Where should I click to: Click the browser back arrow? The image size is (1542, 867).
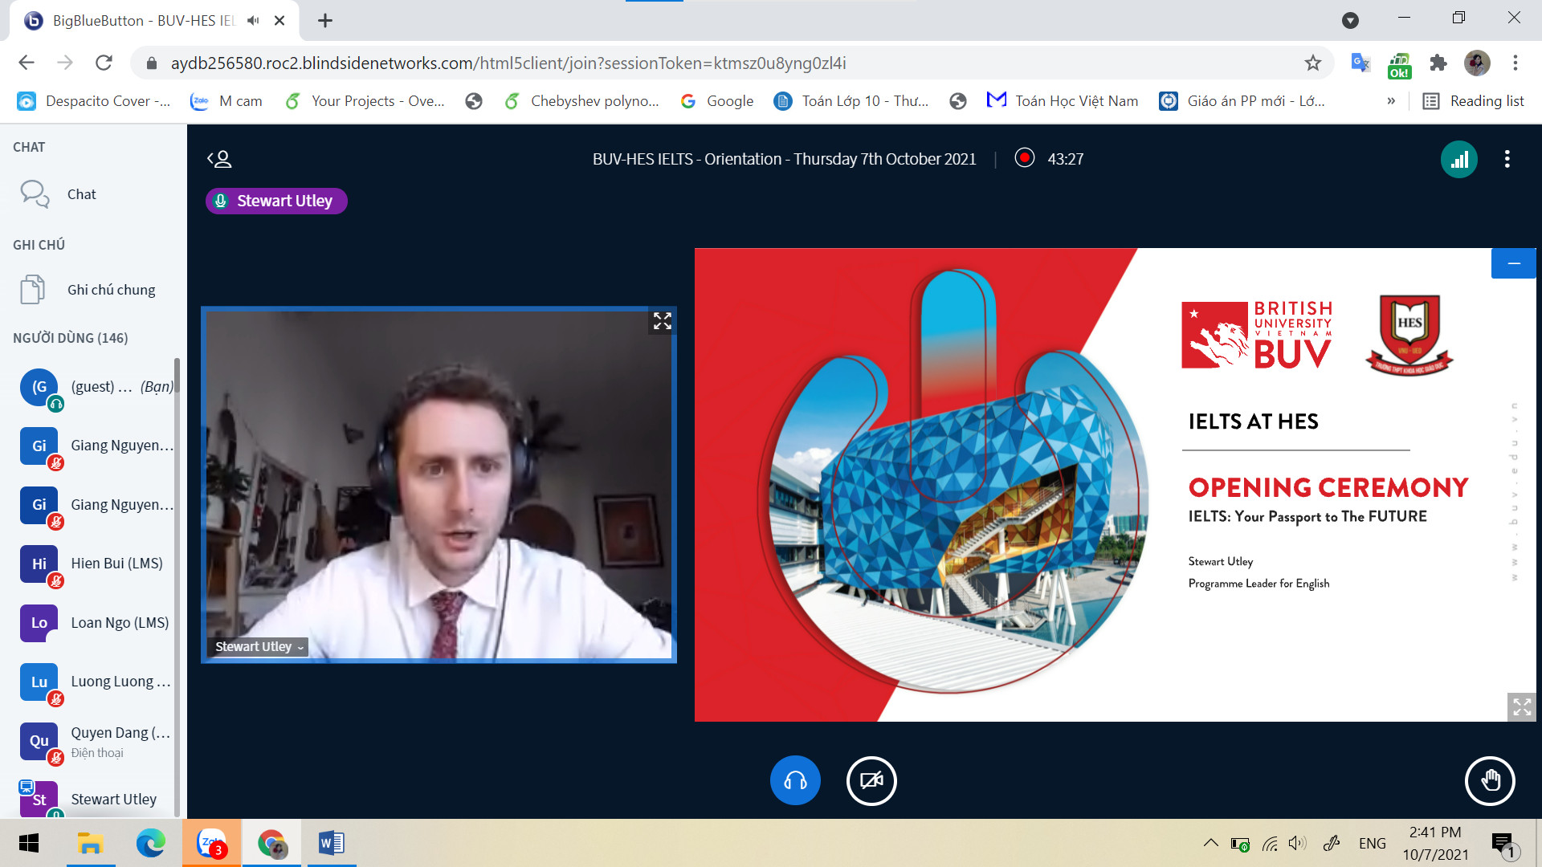click(x=27, y=63)
